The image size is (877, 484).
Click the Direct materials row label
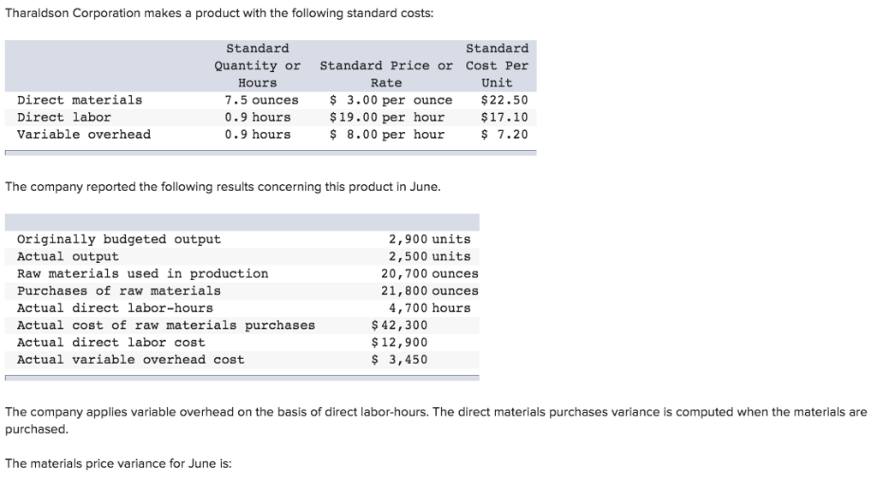click(80, 100)
